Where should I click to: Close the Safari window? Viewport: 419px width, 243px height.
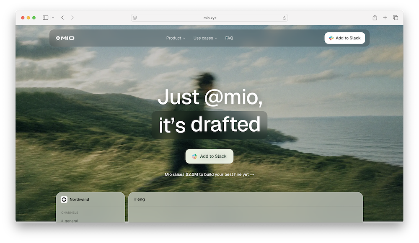pos(23,18)
